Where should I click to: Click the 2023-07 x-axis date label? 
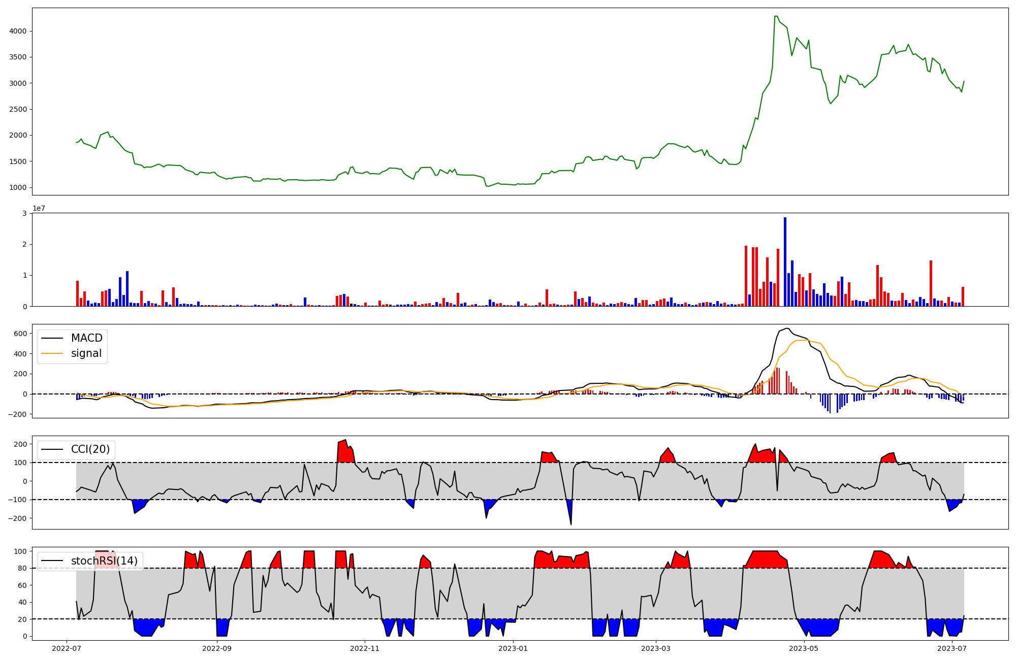pyautogui.click(x=952, y=648)
